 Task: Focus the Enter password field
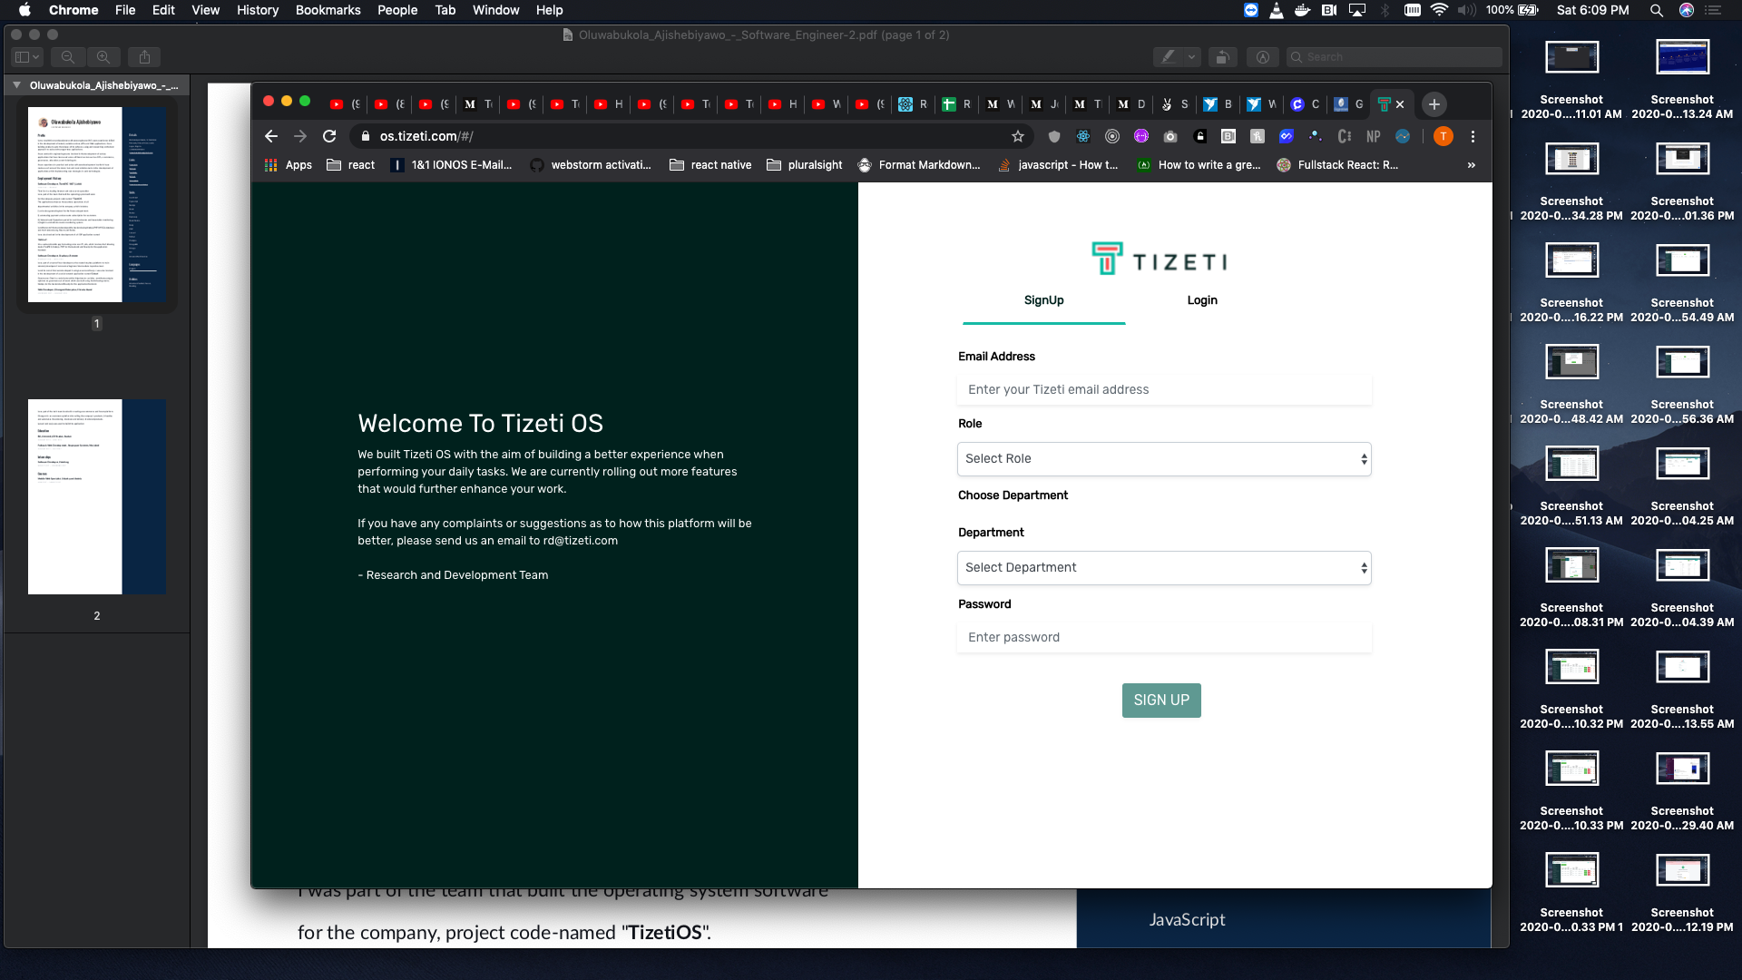click(x=1164, y=638)
